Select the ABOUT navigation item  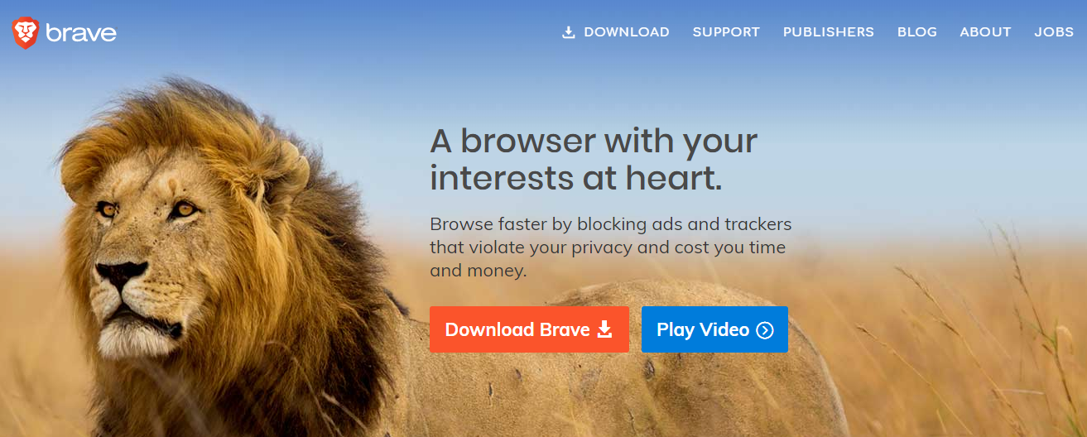[x=985, y=32]
